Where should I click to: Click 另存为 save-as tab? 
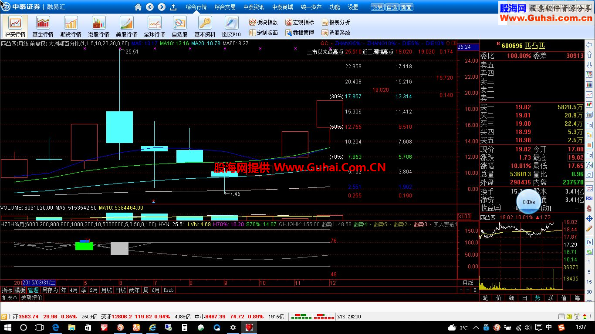click(50, 290)
